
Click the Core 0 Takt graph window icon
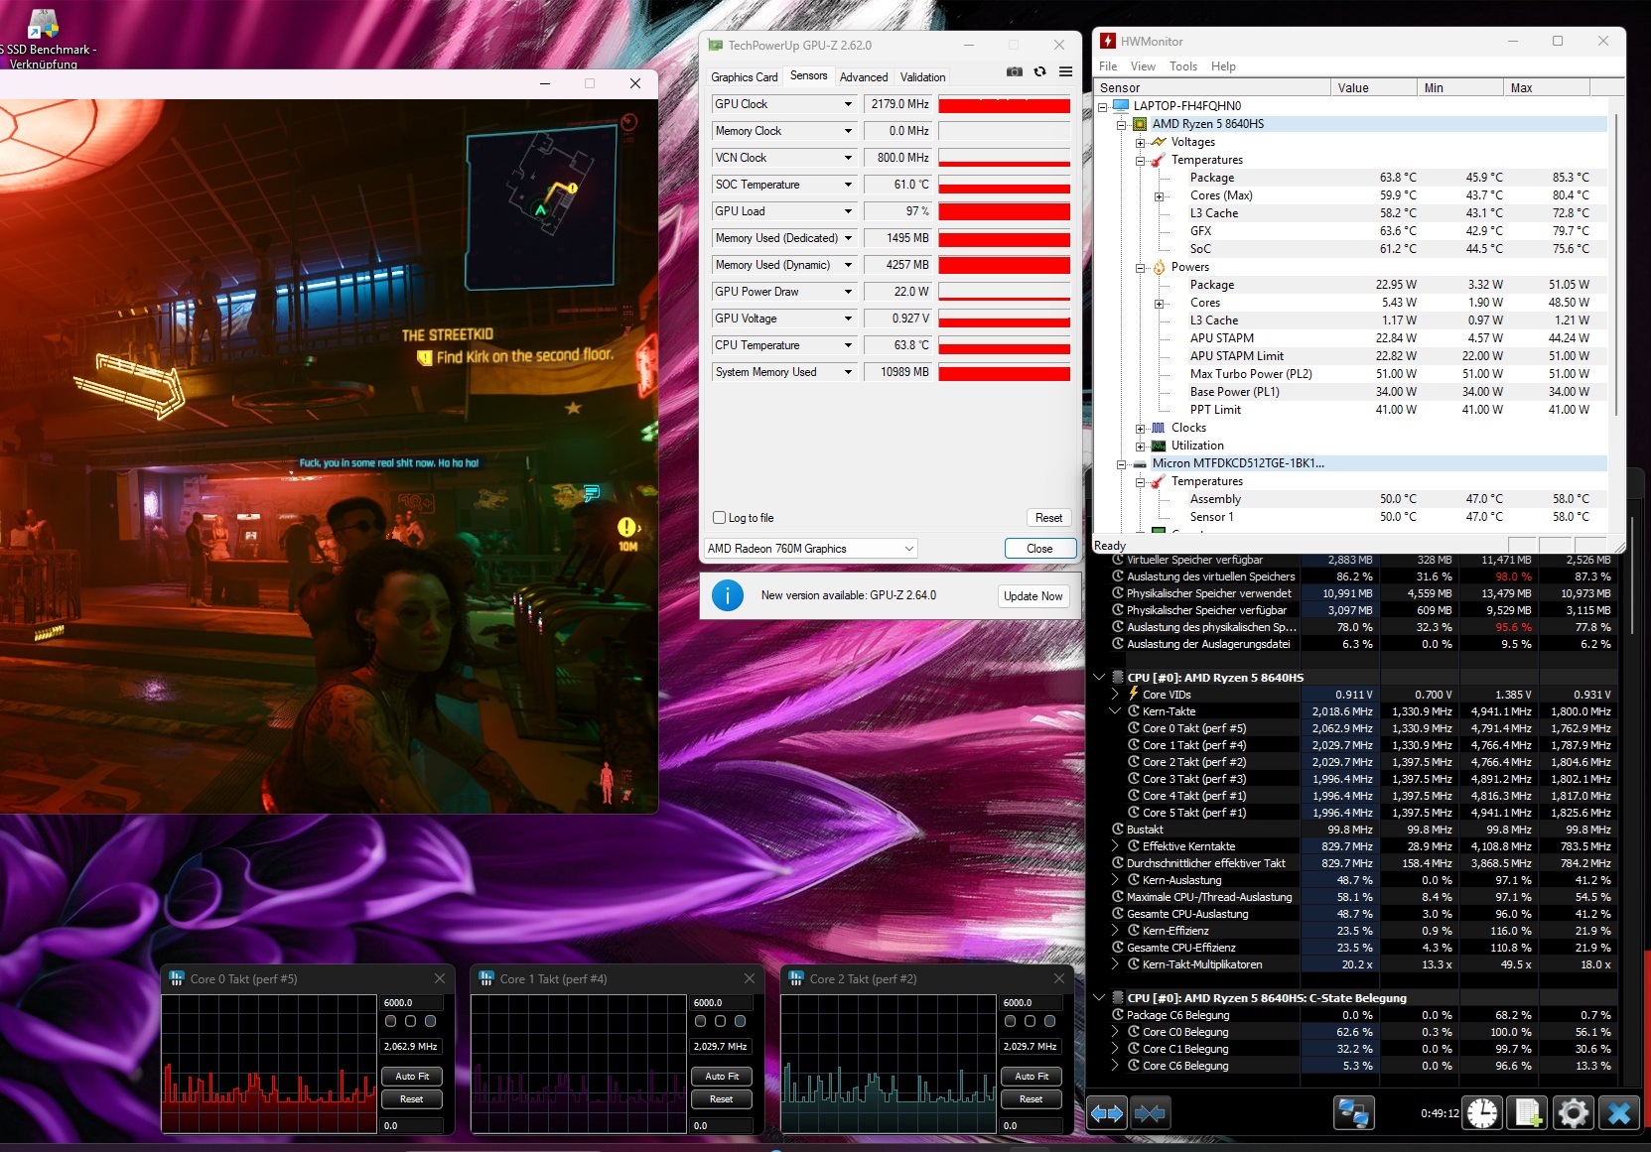click(177, 978)
